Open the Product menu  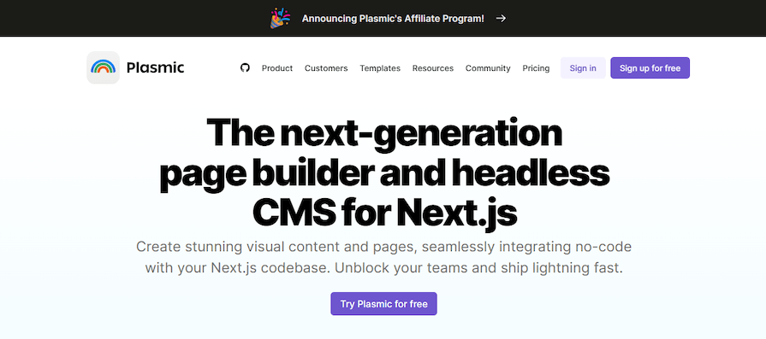coord(277,68)
